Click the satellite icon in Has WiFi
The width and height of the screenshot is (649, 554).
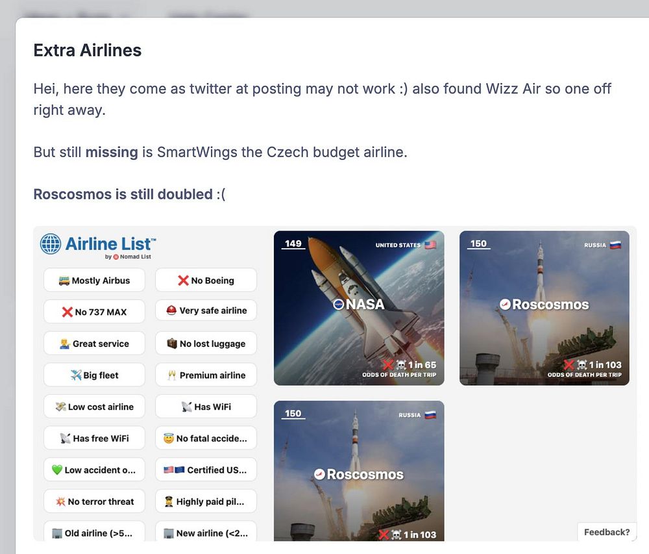187,407
